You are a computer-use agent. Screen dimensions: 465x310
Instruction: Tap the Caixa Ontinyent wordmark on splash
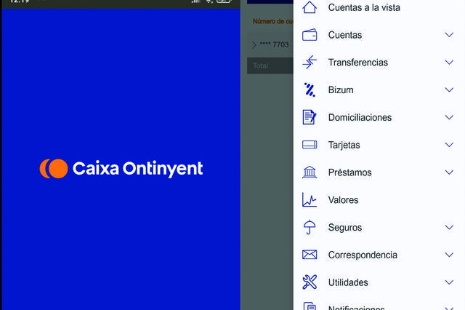click(x=137, y=169)
